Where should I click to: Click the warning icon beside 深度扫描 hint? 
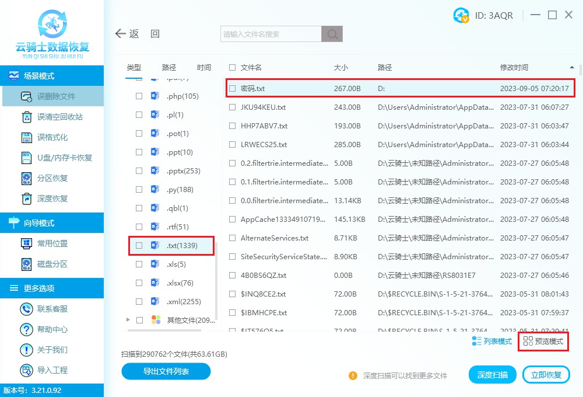353,375
